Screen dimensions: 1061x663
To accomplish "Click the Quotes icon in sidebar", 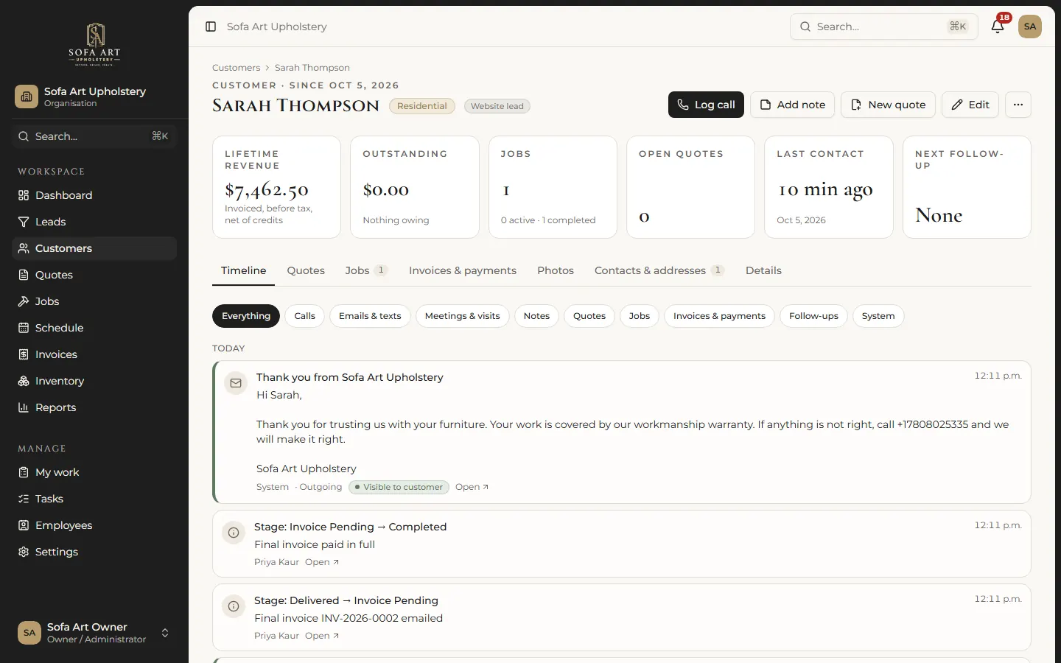I will coord(24,275).
